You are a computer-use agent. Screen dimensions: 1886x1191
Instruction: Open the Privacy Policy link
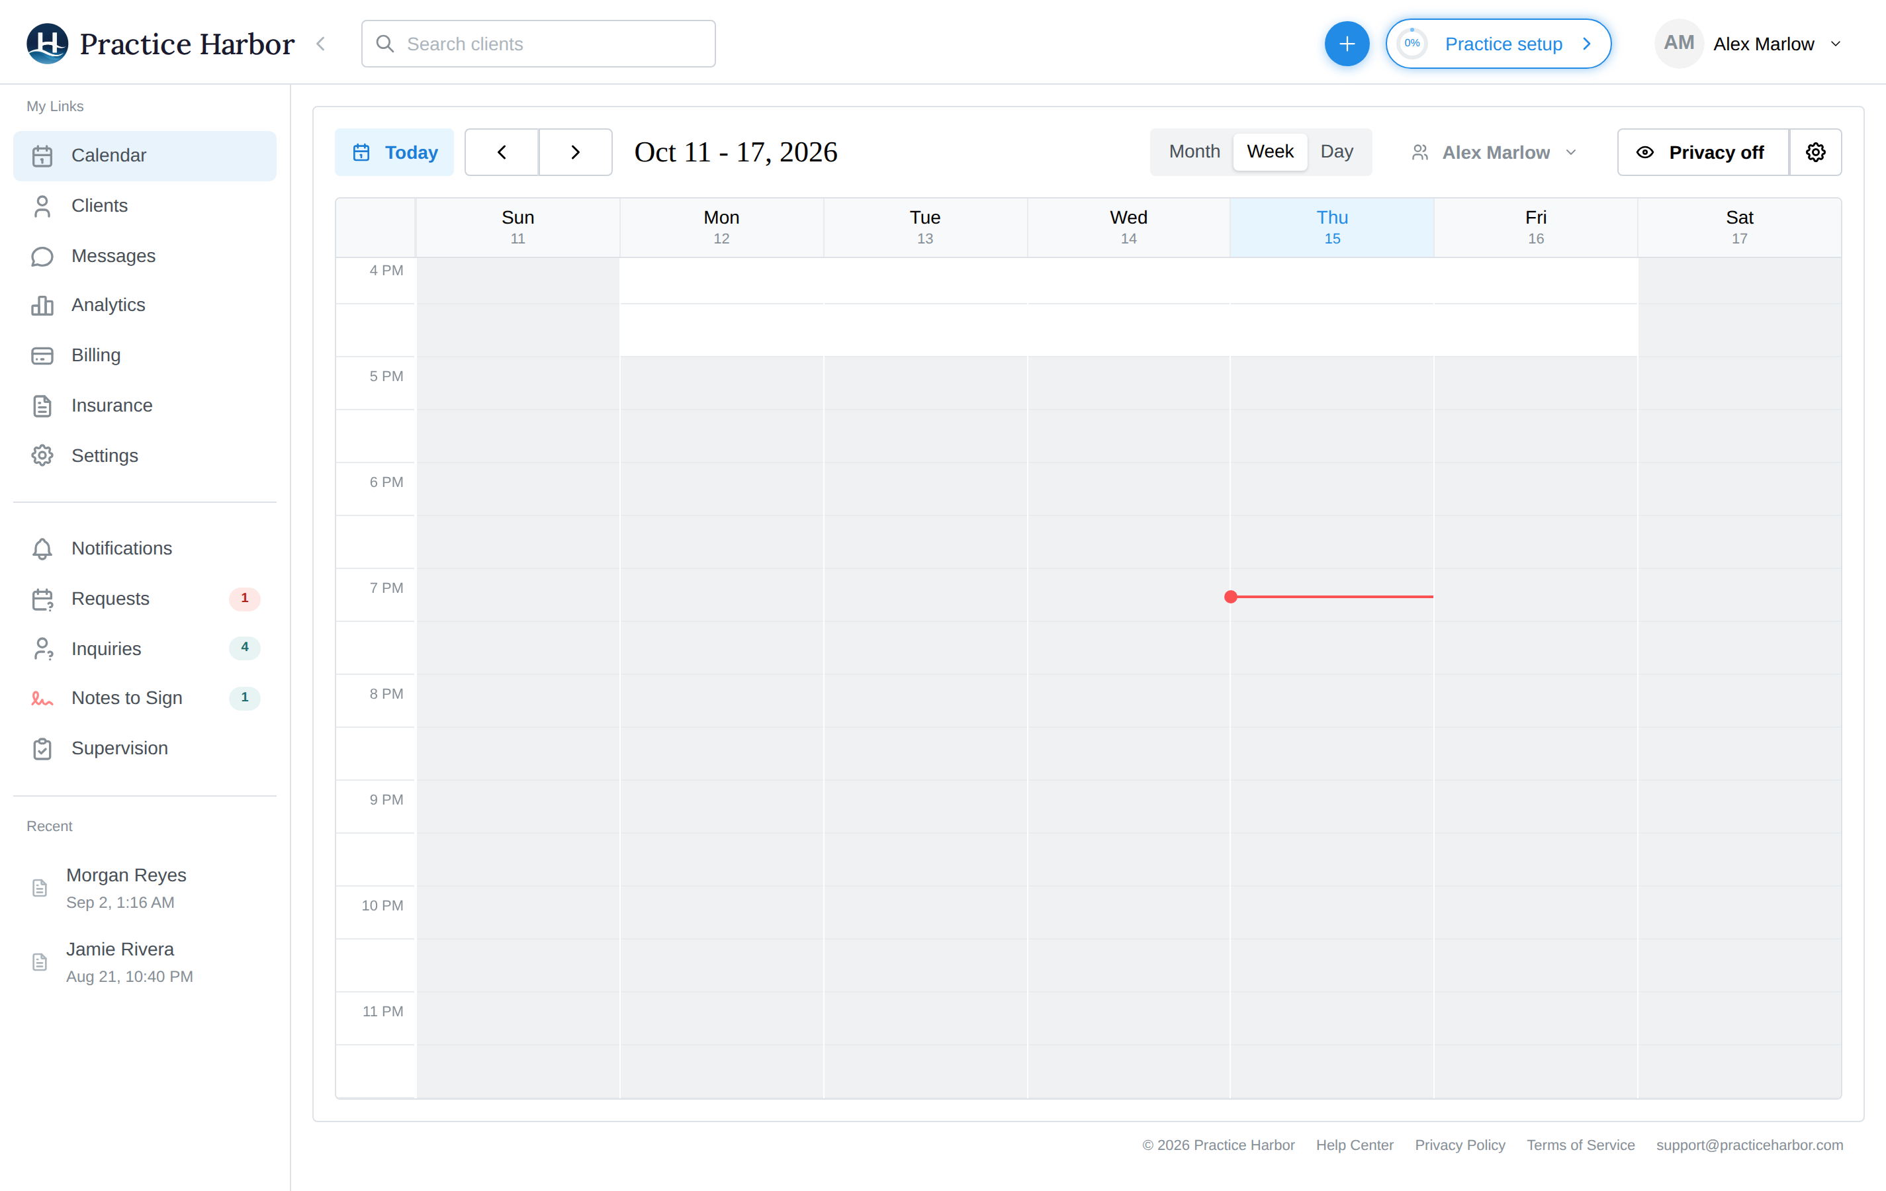(1460, 1145)
